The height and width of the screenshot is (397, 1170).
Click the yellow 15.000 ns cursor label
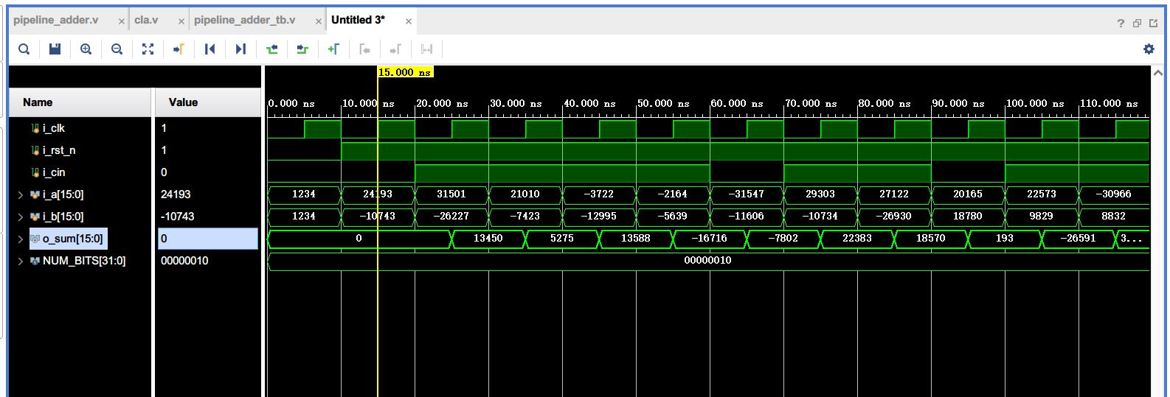(x=404, y=72)
